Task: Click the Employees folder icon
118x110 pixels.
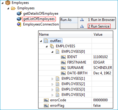Action: (13, 8)
